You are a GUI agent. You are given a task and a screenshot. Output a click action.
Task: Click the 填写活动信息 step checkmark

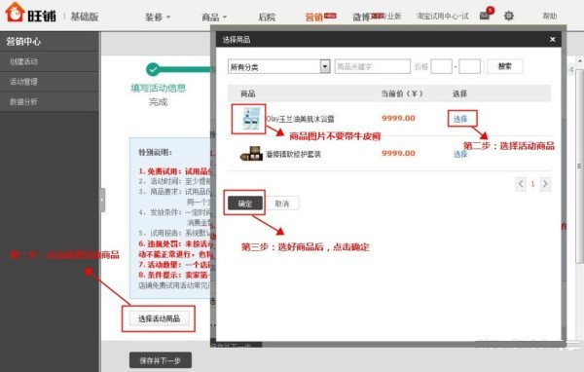coord(153,69)
